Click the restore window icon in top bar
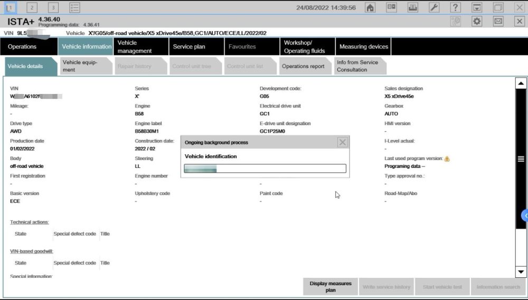 coord(498,7)
